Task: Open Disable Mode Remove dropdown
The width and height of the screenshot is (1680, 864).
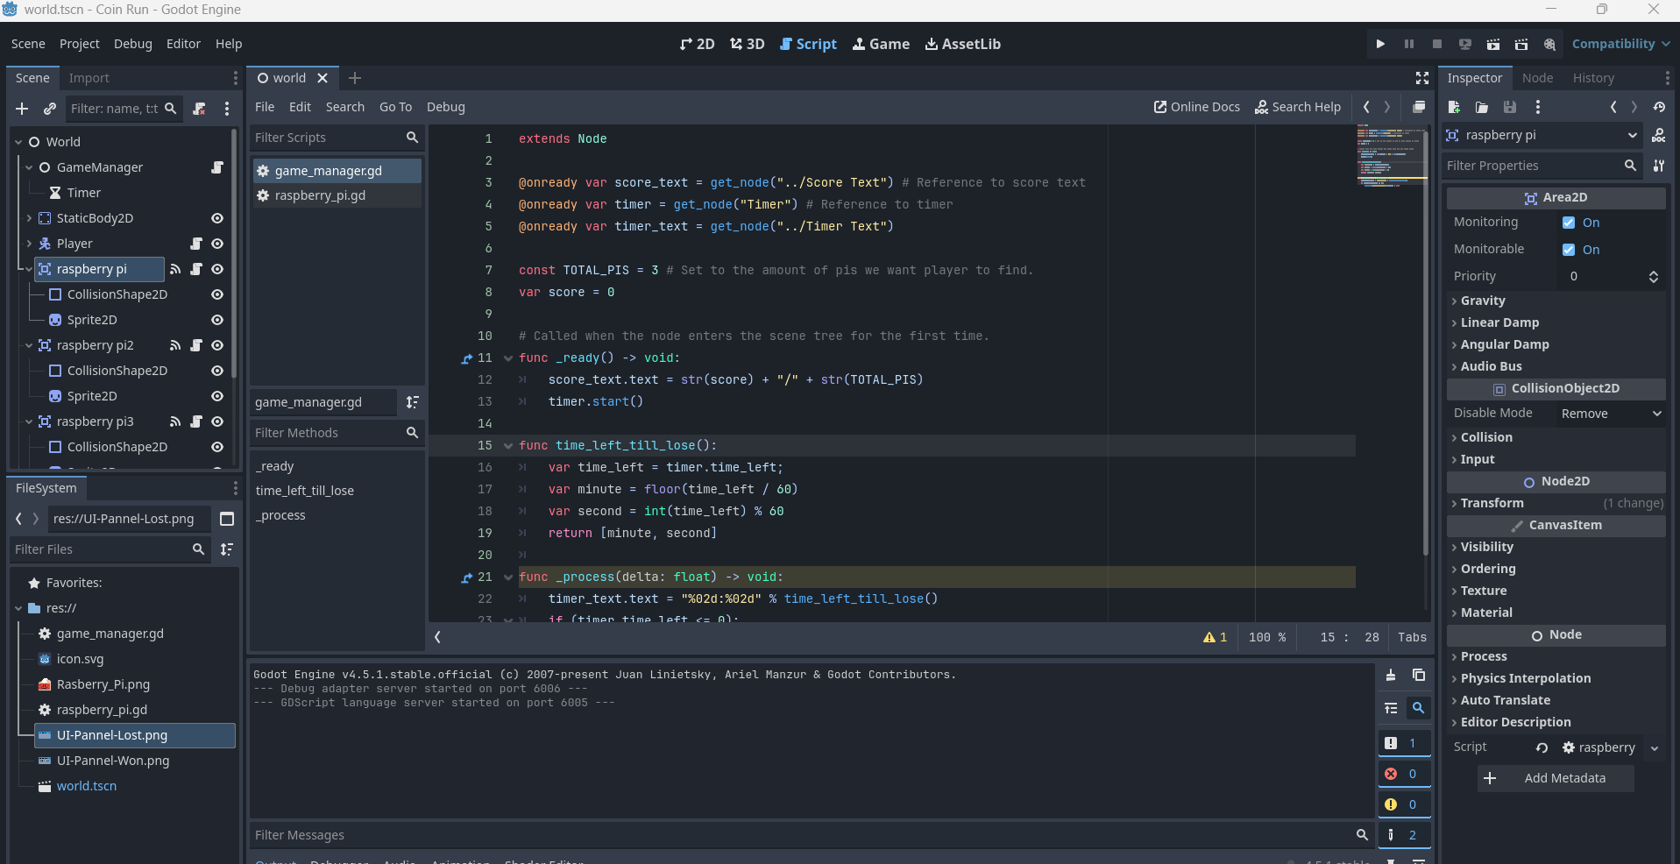Action: pyautogui.click(x=1611, y=414)
